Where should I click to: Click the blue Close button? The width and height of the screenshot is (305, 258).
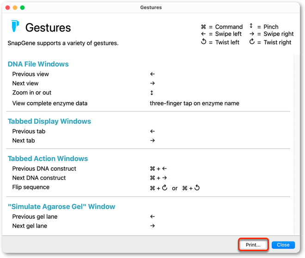283,245
